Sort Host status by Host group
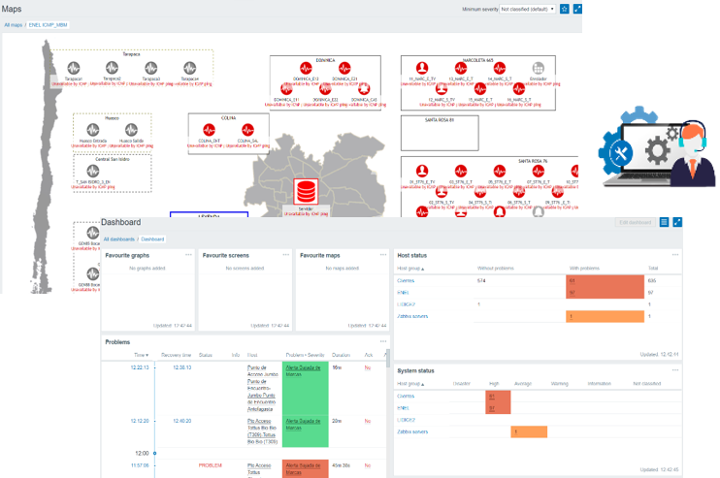 410,269
